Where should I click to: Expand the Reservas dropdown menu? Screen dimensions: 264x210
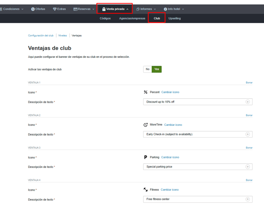click(x=84, y=9)
